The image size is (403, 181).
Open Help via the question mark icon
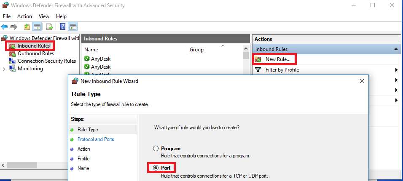tap(62, 27)
